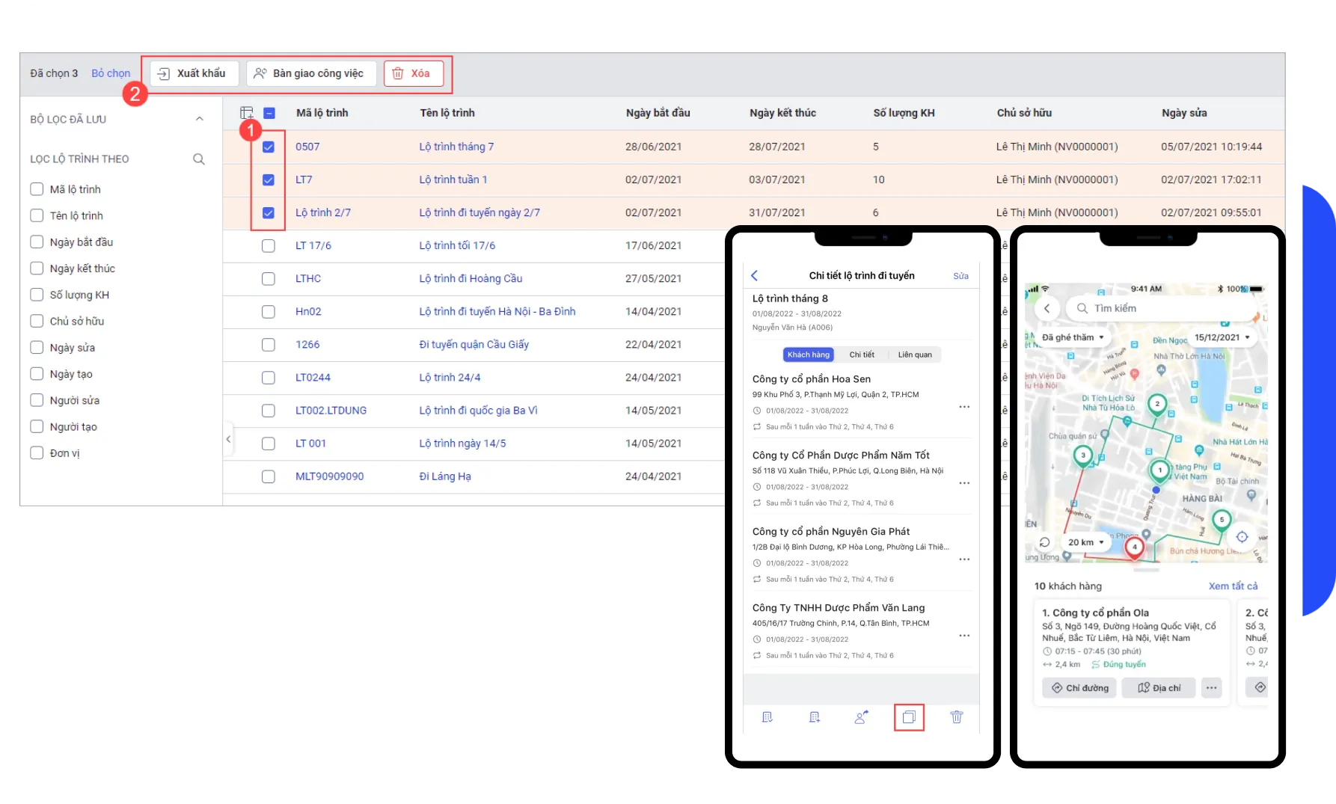Tap the back arrow in route details
The height and width of the screenshot is (804, 1336).
(754, 275)
